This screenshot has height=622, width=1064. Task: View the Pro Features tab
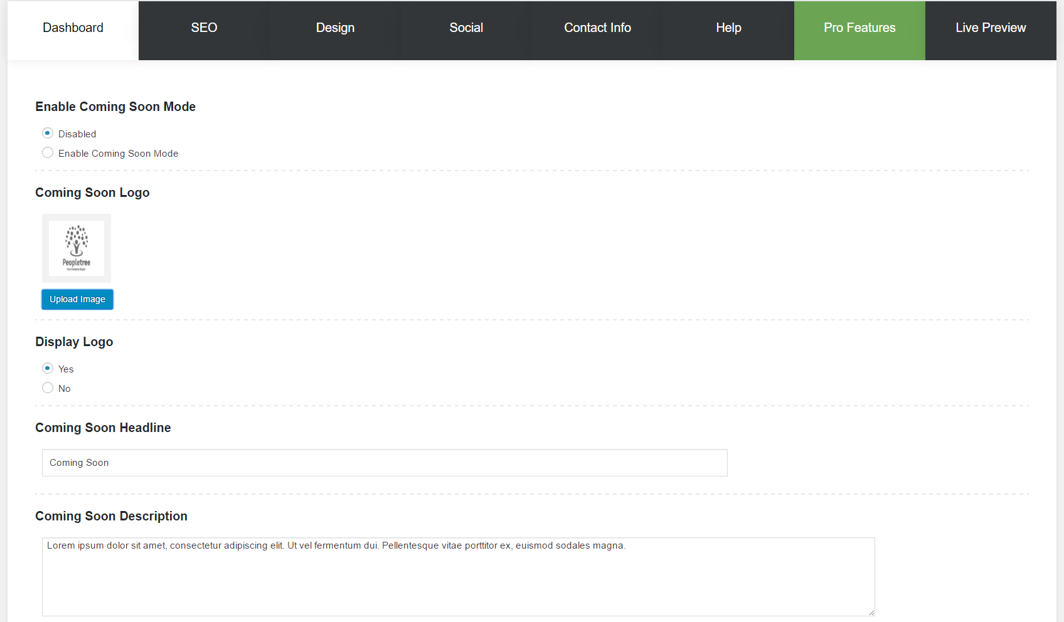(x=859, y=30)
